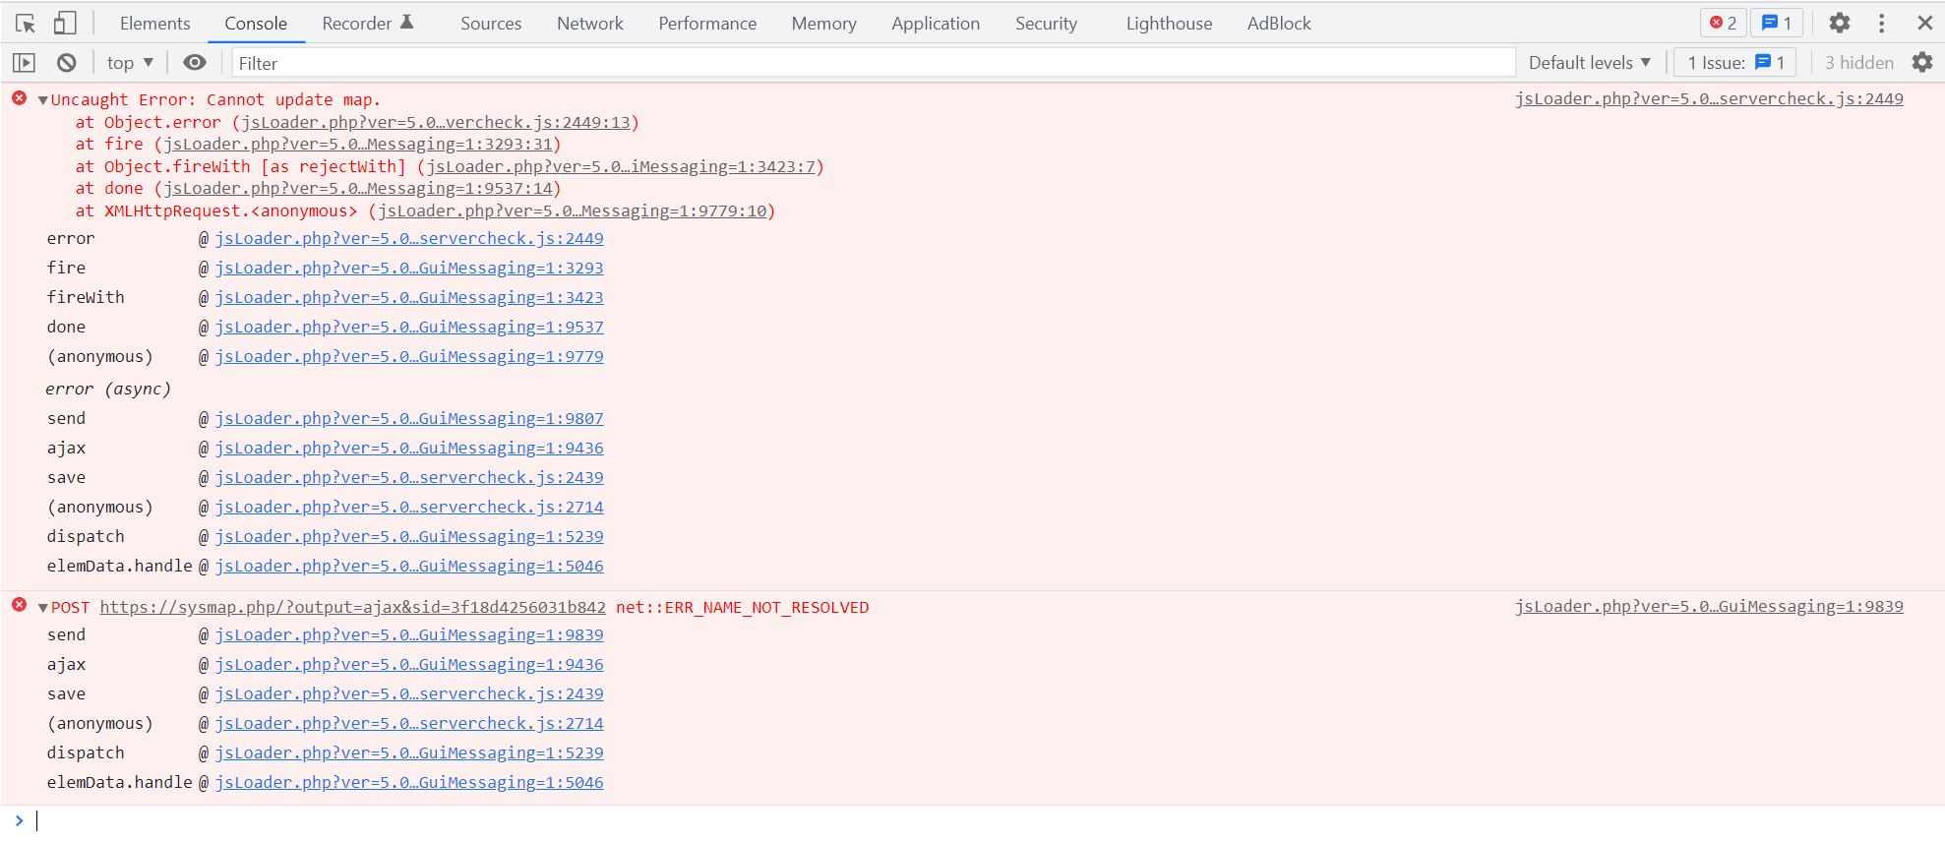Open GuiMessaging=1:3423 link in the 'fireWith' row

click(409, 297)
